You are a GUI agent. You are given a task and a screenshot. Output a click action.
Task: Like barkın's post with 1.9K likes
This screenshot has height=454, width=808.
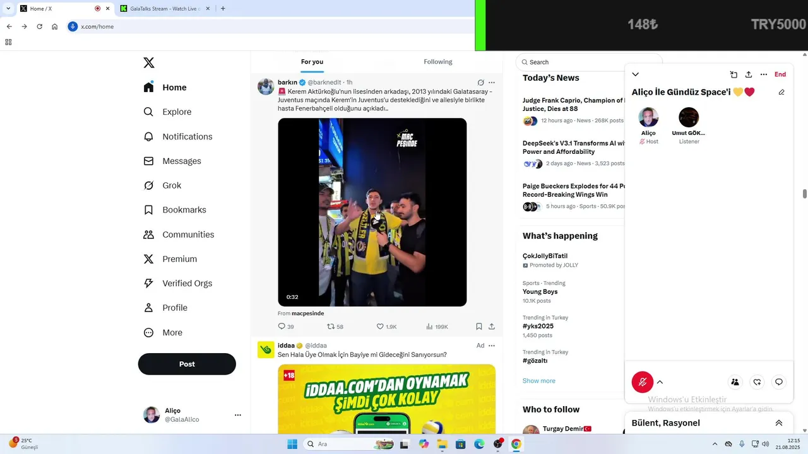click(x=386, y=327)
